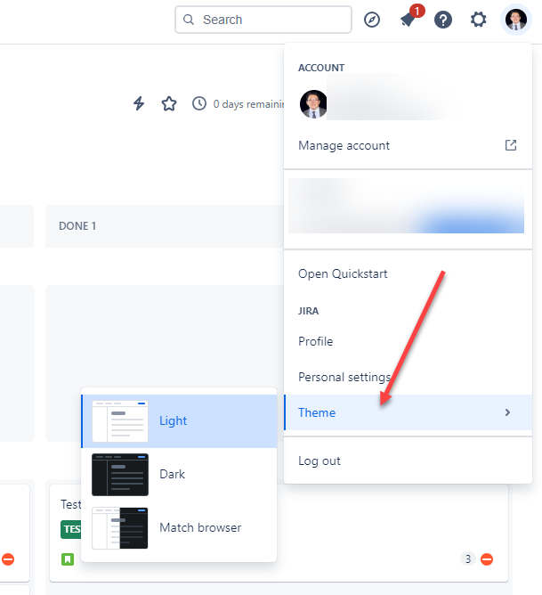Screen dimensions: 542x595
Task: Click the story points badge 3
Action: coord(468,559)
